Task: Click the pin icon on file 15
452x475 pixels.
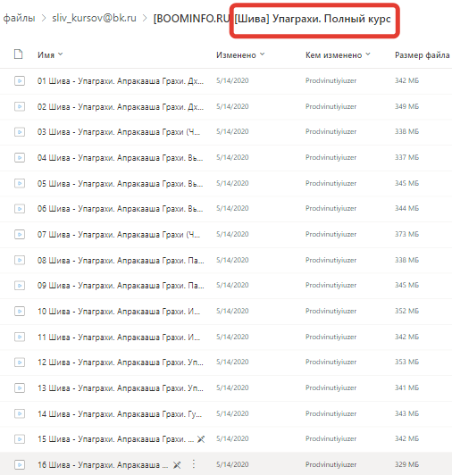Action: (201, 439)
